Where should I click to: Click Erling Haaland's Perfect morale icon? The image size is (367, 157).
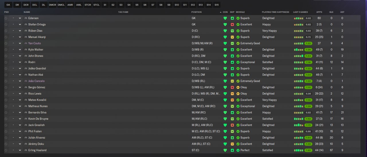pyautogui.click(x=238, y=150)
